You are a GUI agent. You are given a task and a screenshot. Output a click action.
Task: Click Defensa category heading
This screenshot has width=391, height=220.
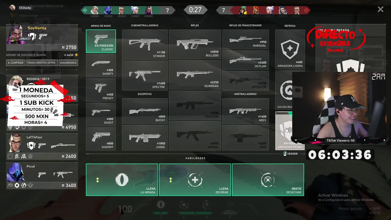290,26
